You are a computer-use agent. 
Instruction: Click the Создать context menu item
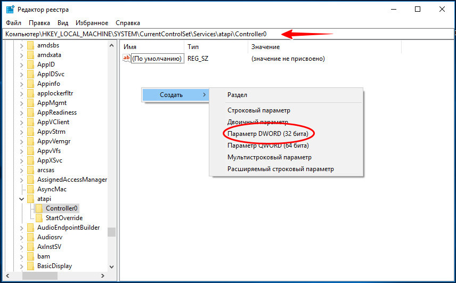[176, 95]
